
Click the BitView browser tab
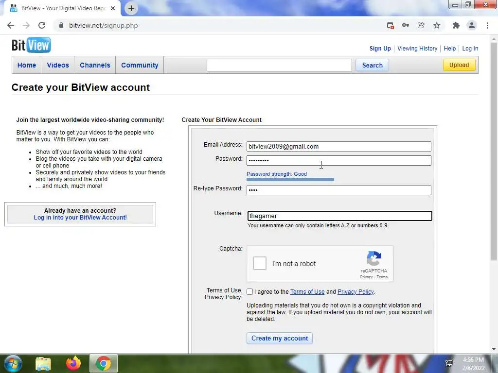[x=62, y=8]
